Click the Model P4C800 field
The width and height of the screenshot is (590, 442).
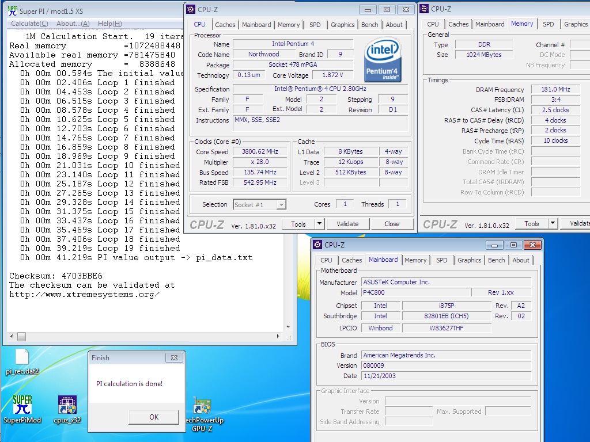415,292
